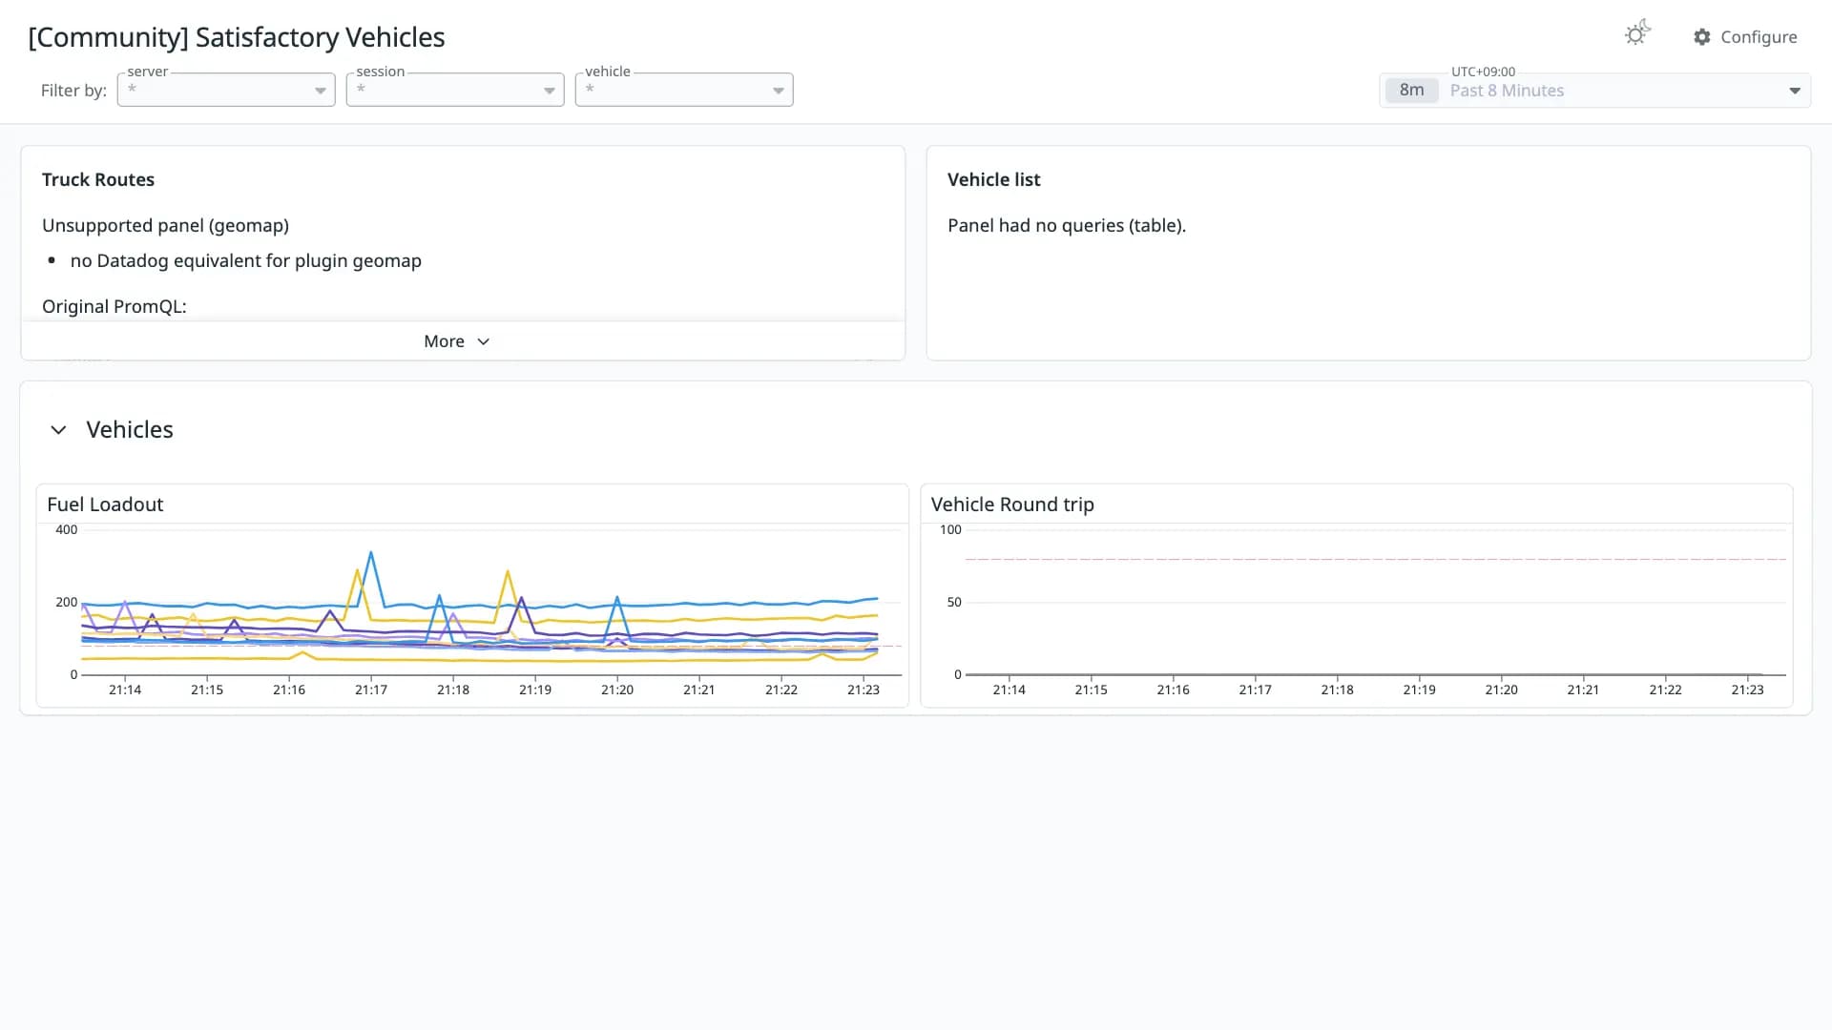Click the 8m time badge

point(1411,91)
